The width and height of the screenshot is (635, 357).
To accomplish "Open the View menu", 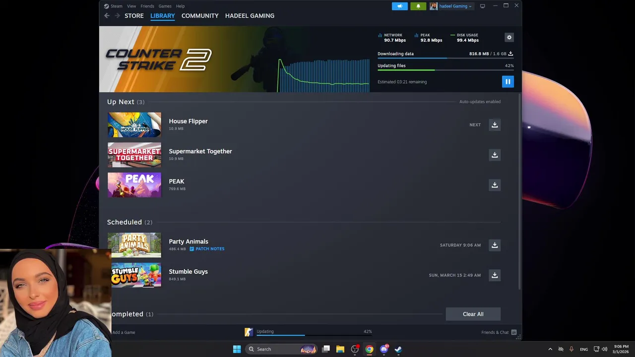I will point(131,6).
